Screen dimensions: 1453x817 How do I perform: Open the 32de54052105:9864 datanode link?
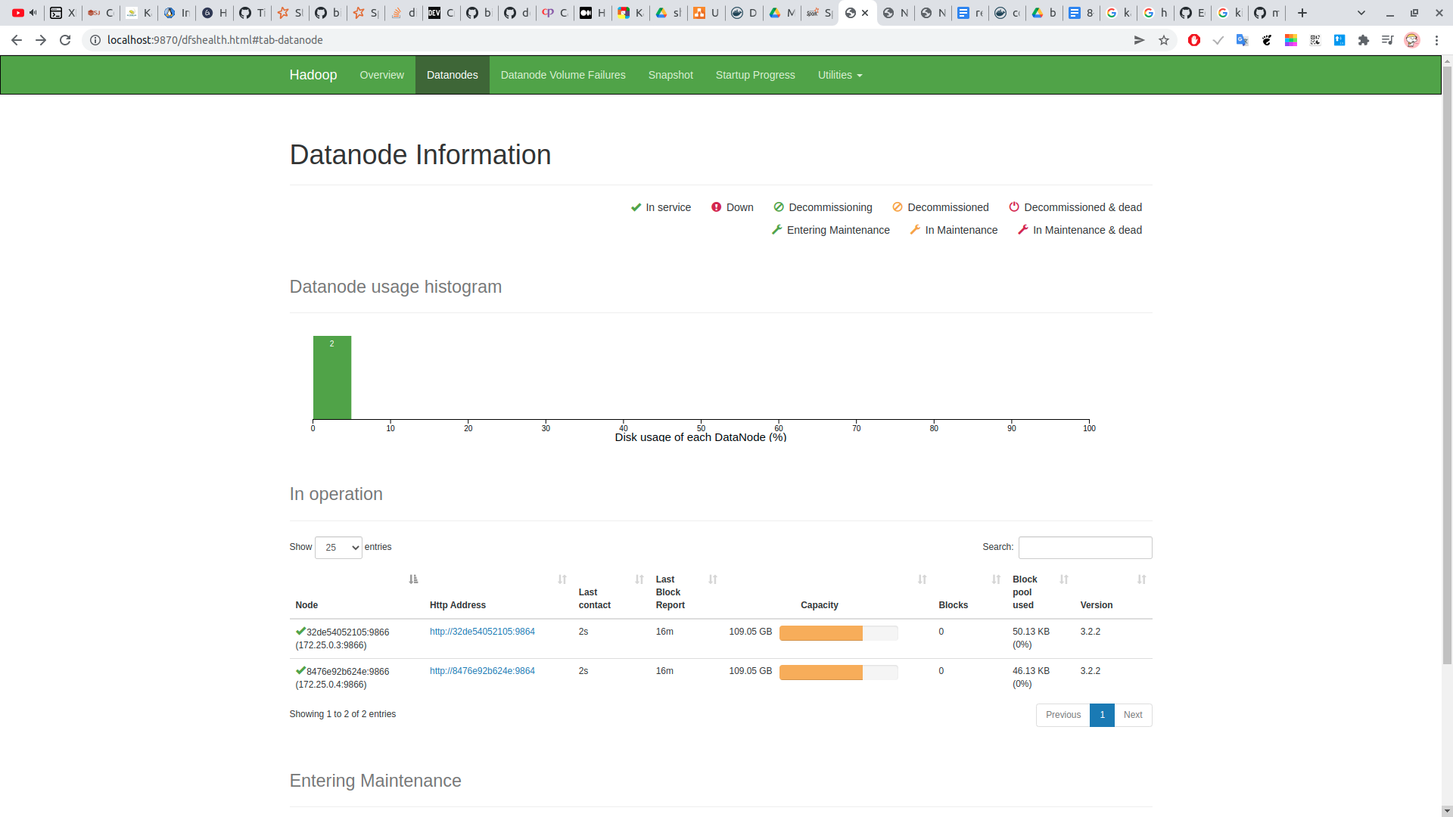482,632
